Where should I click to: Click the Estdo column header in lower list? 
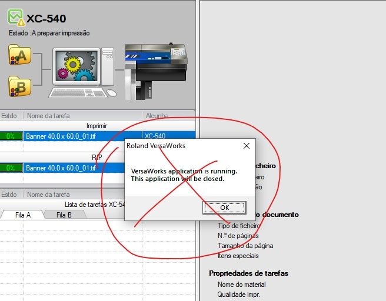point(9,195)
